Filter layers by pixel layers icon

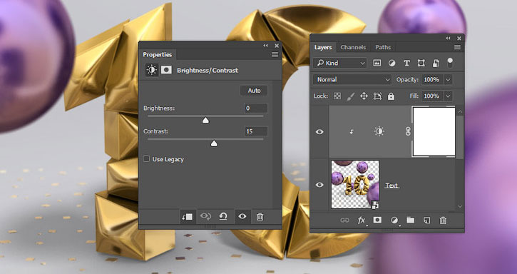coord(377,63)
